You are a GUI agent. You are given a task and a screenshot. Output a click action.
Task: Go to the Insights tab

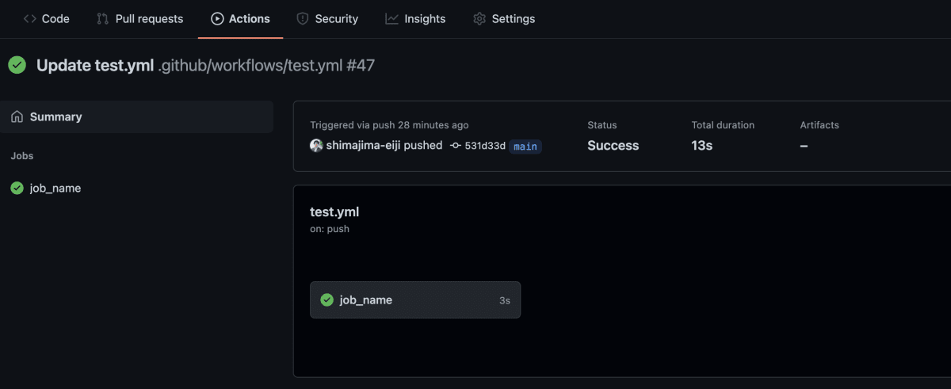coord(415,18)
